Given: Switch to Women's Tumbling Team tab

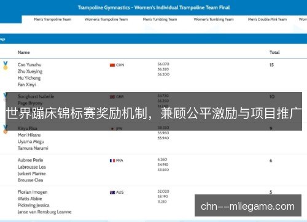Looking at the screenshot, I should [214, 20].
